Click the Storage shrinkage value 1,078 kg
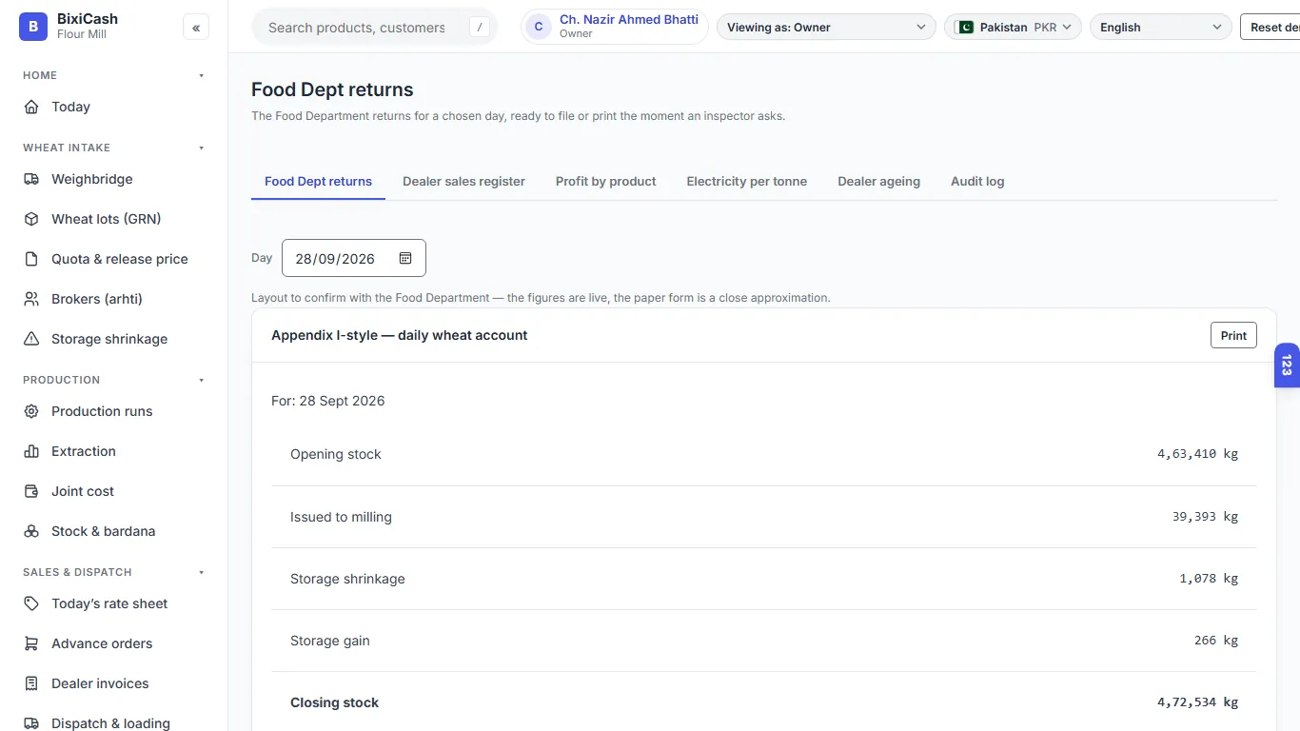Screen dimensions: 1300x731 [x=1209, y=579]
